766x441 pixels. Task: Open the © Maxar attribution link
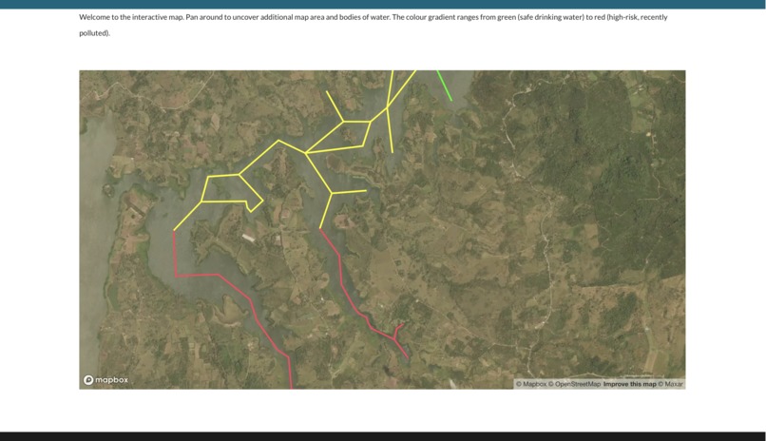point(670,384)
